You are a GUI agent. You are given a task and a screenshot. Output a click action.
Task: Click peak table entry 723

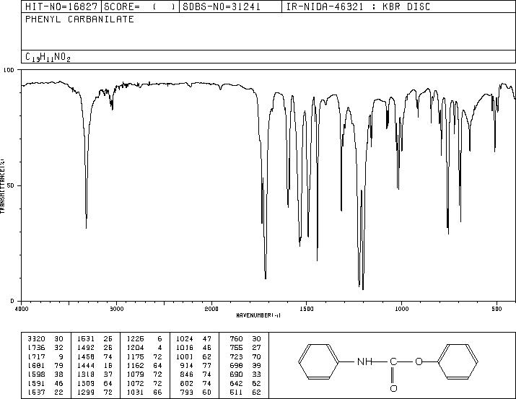point(236,356)
